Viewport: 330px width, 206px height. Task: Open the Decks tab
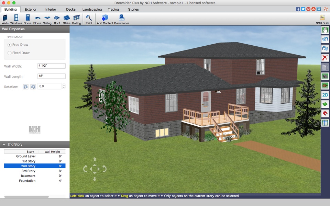pos(71,9)
